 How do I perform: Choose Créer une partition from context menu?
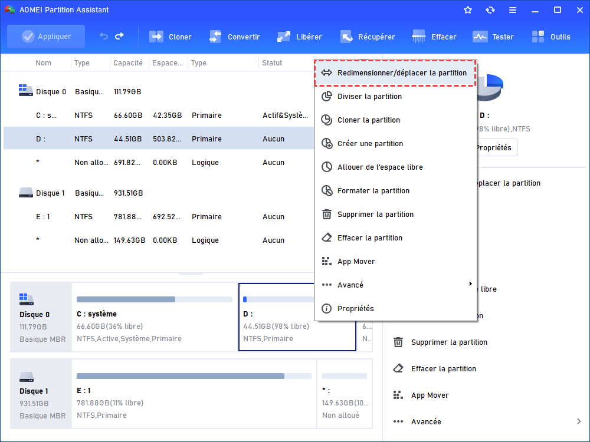pos(395,144)
